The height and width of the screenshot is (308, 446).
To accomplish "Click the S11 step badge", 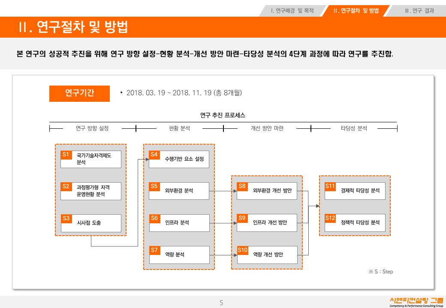I will click(330, 187).
